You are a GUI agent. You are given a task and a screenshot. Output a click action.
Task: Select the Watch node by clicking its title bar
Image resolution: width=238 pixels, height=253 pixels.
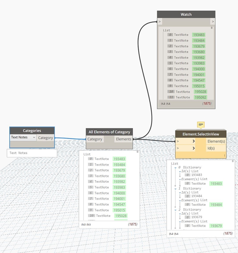coord(186,14)
